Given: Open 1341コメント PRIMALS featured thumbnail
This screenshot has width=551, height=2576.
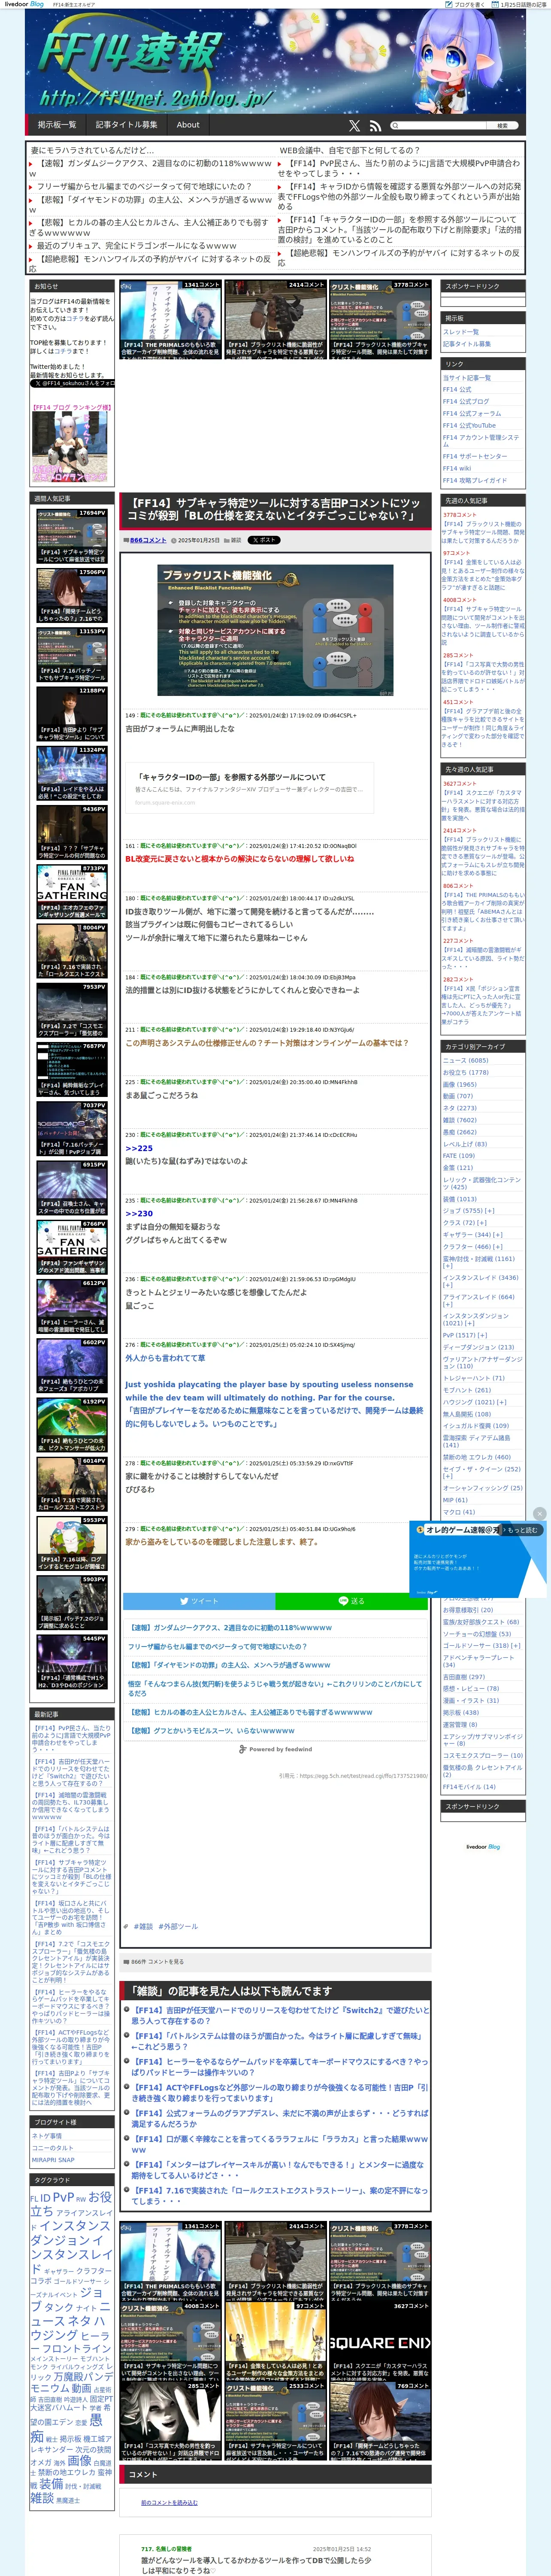Looking at the screenshot, I should click(x=170, y=319).
